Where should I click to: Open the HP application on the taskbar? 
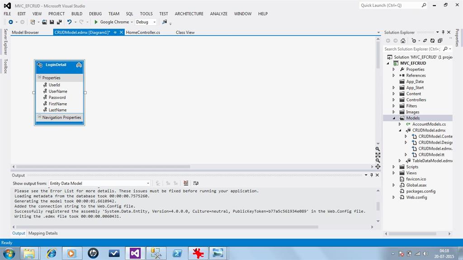pos(93,253)
